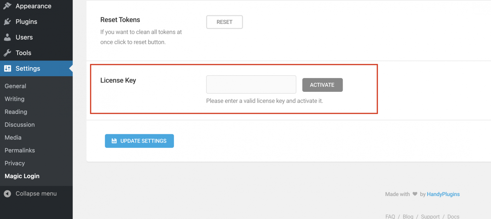Open Reading settings
This screenshot has width=491, height=219.
(x=16, y=112)
